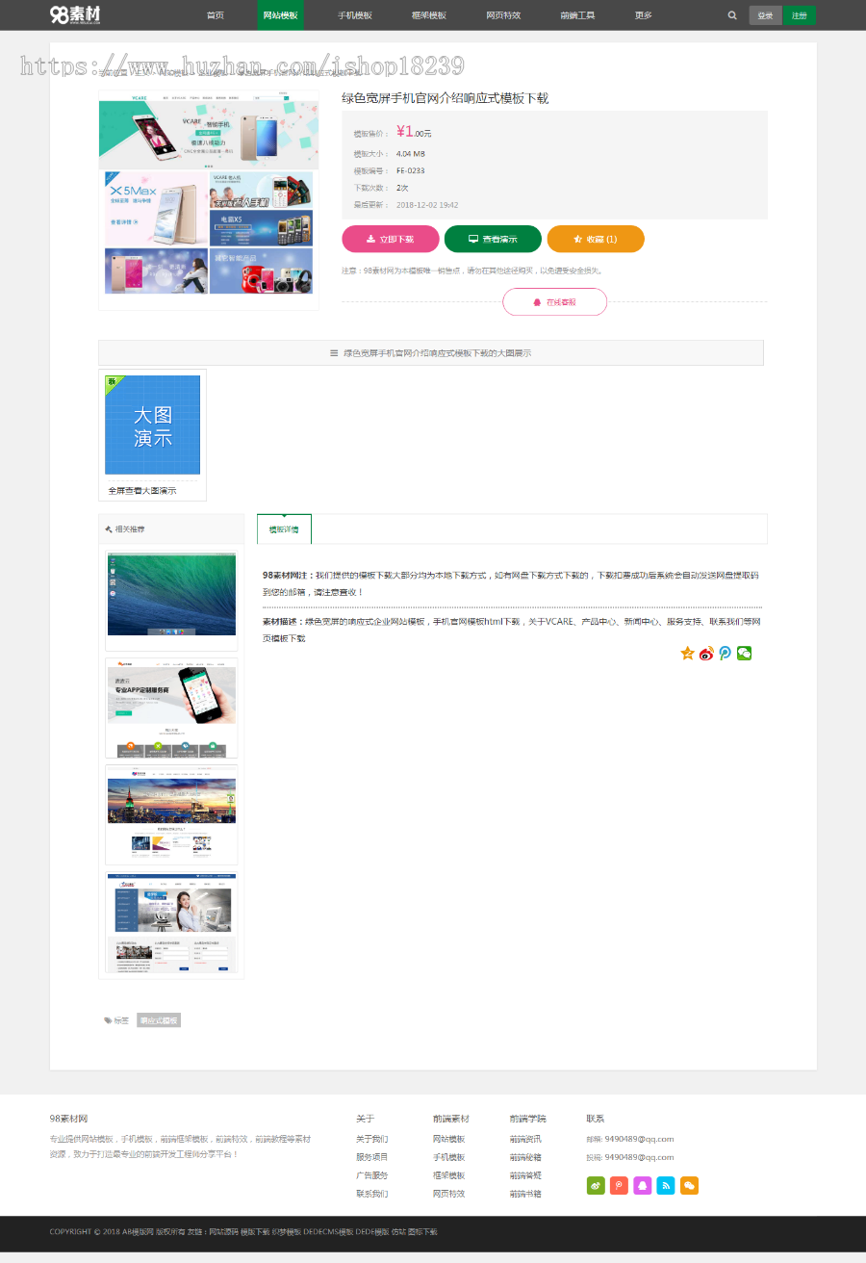
Task: Open the 更多 menu in navigation
Action: pyautogui.click(x=643, y=15)
